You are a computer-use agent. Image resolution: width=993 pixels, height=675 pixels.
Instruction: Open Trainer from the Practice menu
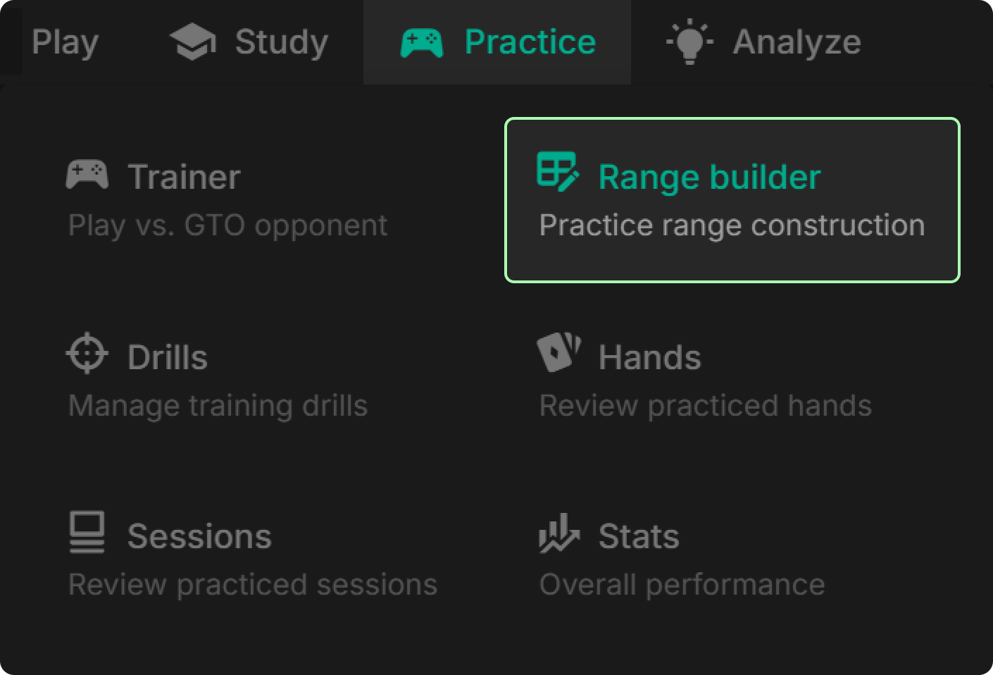[x=184, y=177]
